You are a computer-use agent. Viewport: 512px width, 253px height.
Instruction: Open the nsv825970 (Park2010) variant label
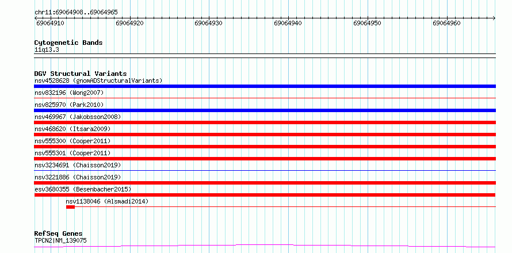coord(69,105)
